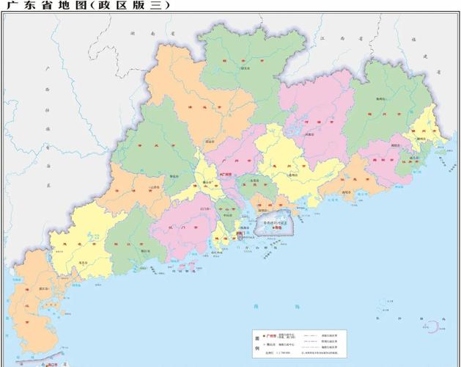
Task: Click the small black 佛山市 seat label
Action: pos(208,182)
